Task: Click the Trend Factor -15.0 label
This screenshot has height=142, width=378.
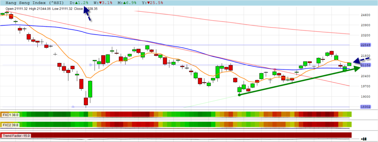Action: point(16,136)
